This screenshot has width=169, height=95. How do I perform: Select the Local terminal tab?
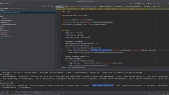coord(2,70)
